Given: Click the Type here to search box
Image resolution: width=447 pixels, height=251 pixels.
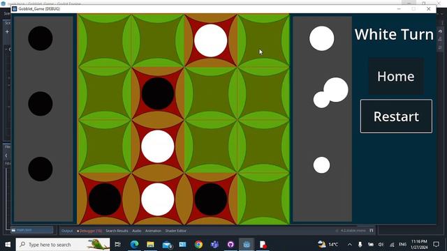Looking at the screenshot, I should pyautogui.click(x=63, y=245).
